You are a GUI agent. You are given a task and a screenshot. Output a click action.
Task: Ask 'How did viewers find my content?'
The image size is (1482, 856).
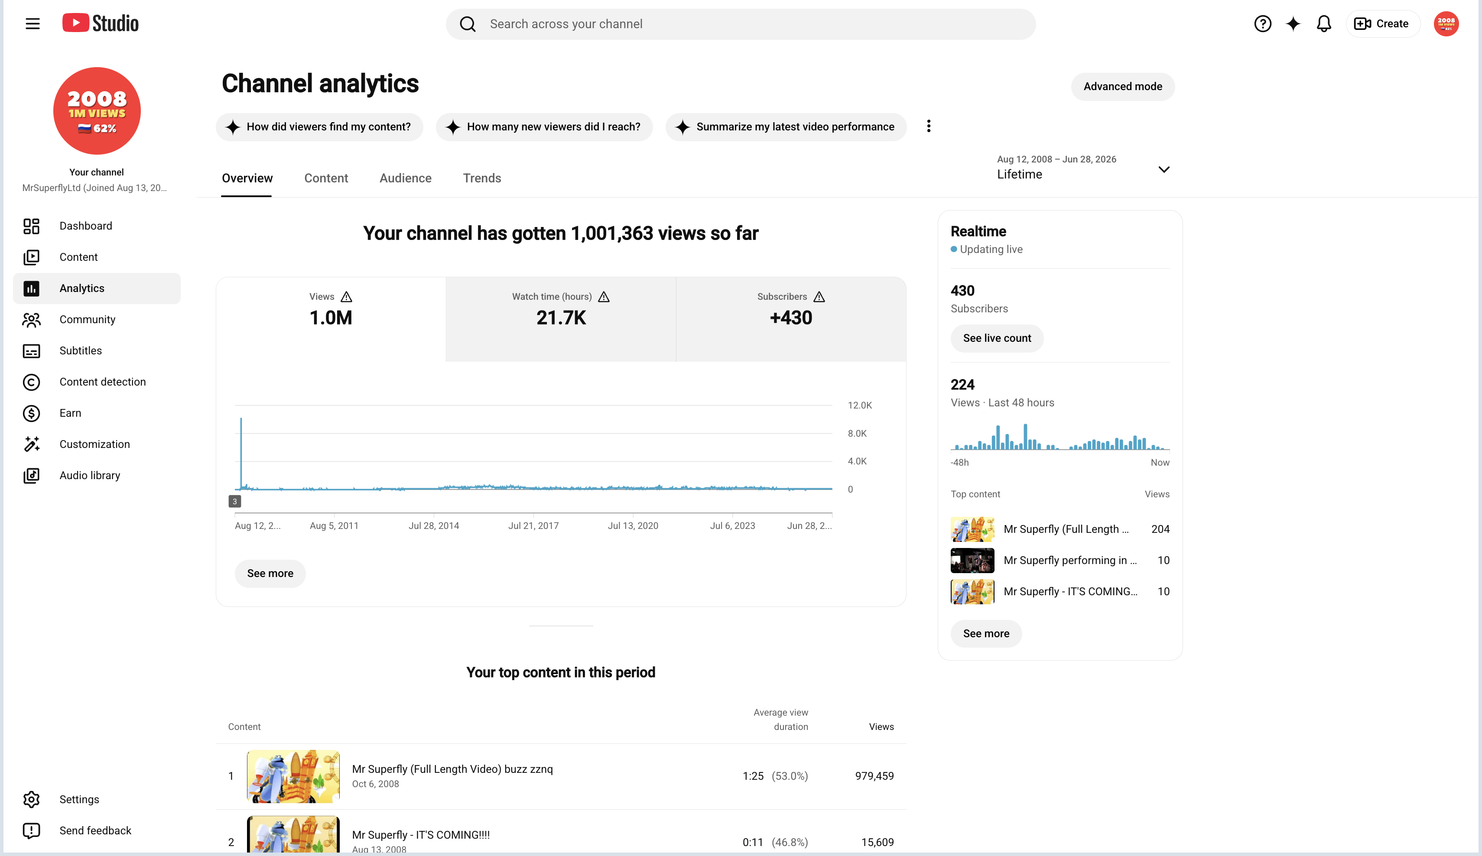click(319, 127)
